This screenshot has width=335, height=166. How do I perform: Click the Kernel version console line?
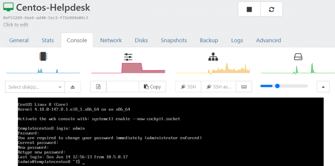[x=74, y=110]
